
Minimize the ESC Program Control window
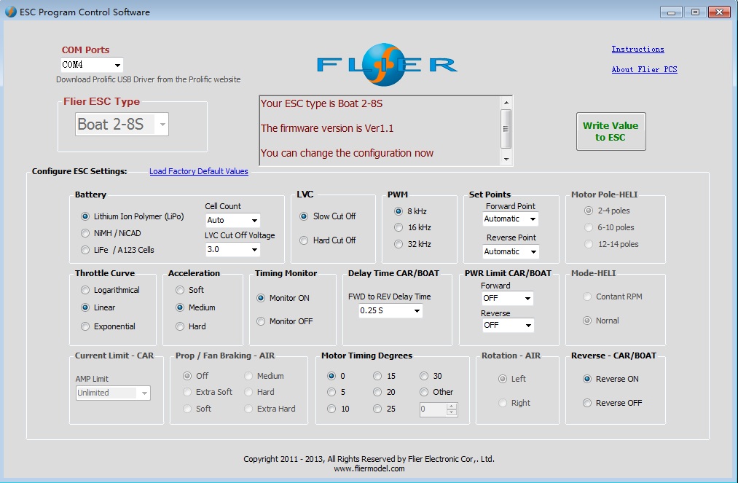[x=671, y=12]
